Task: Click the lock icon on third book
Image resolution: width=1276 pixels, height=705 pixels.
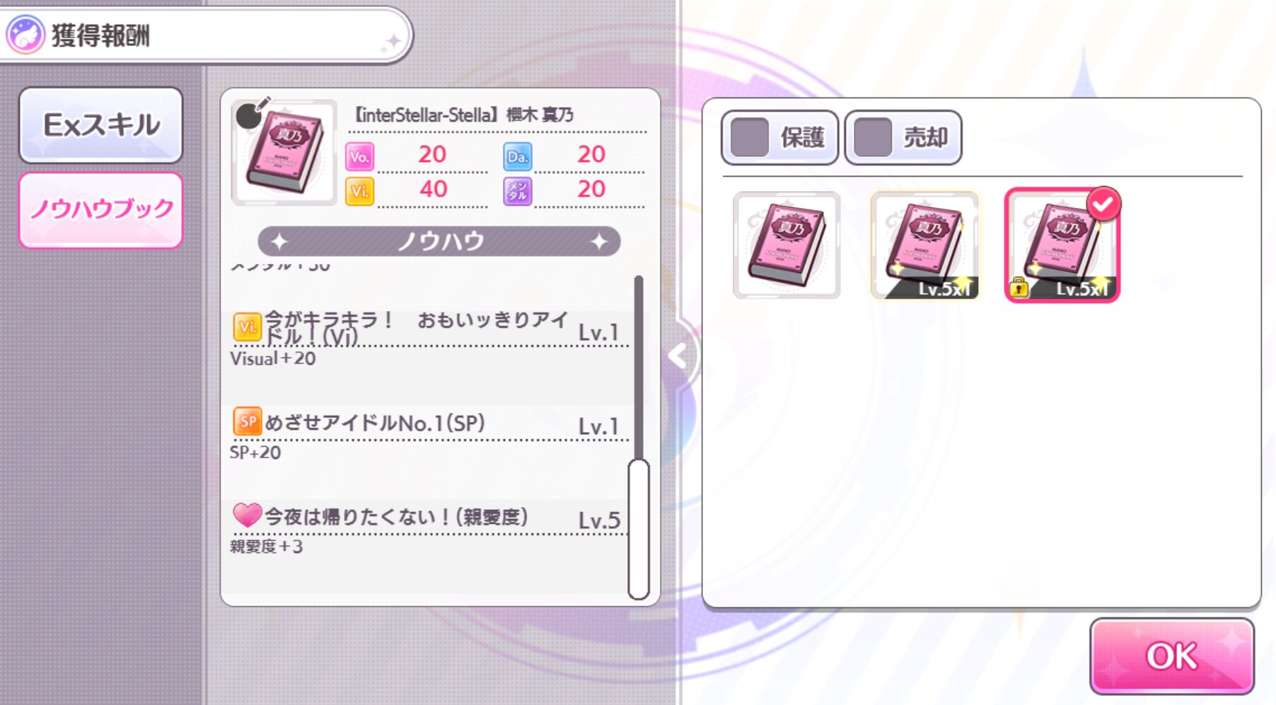Action: tap(1019, 287)
